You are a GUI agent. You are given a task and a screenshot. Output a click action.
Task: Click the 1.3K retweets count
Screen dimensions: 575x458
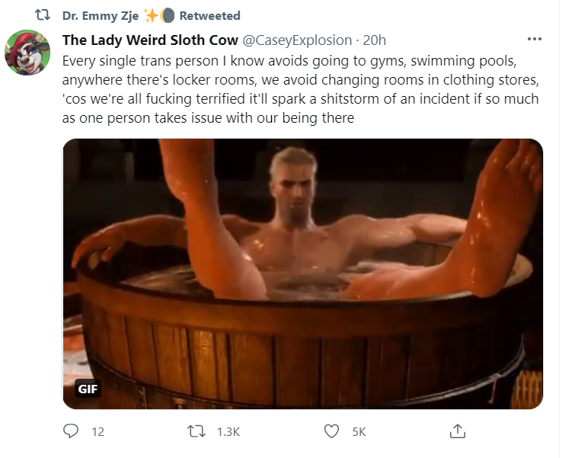pos(228,432)
